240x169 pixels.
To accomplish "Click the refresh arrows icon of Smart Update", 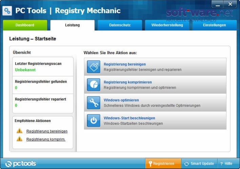I will [186, 164].
